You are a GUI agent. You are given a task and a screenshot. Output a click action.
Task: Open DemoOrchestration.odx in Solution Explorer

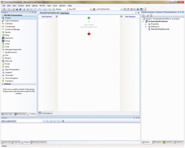point(160,29)
